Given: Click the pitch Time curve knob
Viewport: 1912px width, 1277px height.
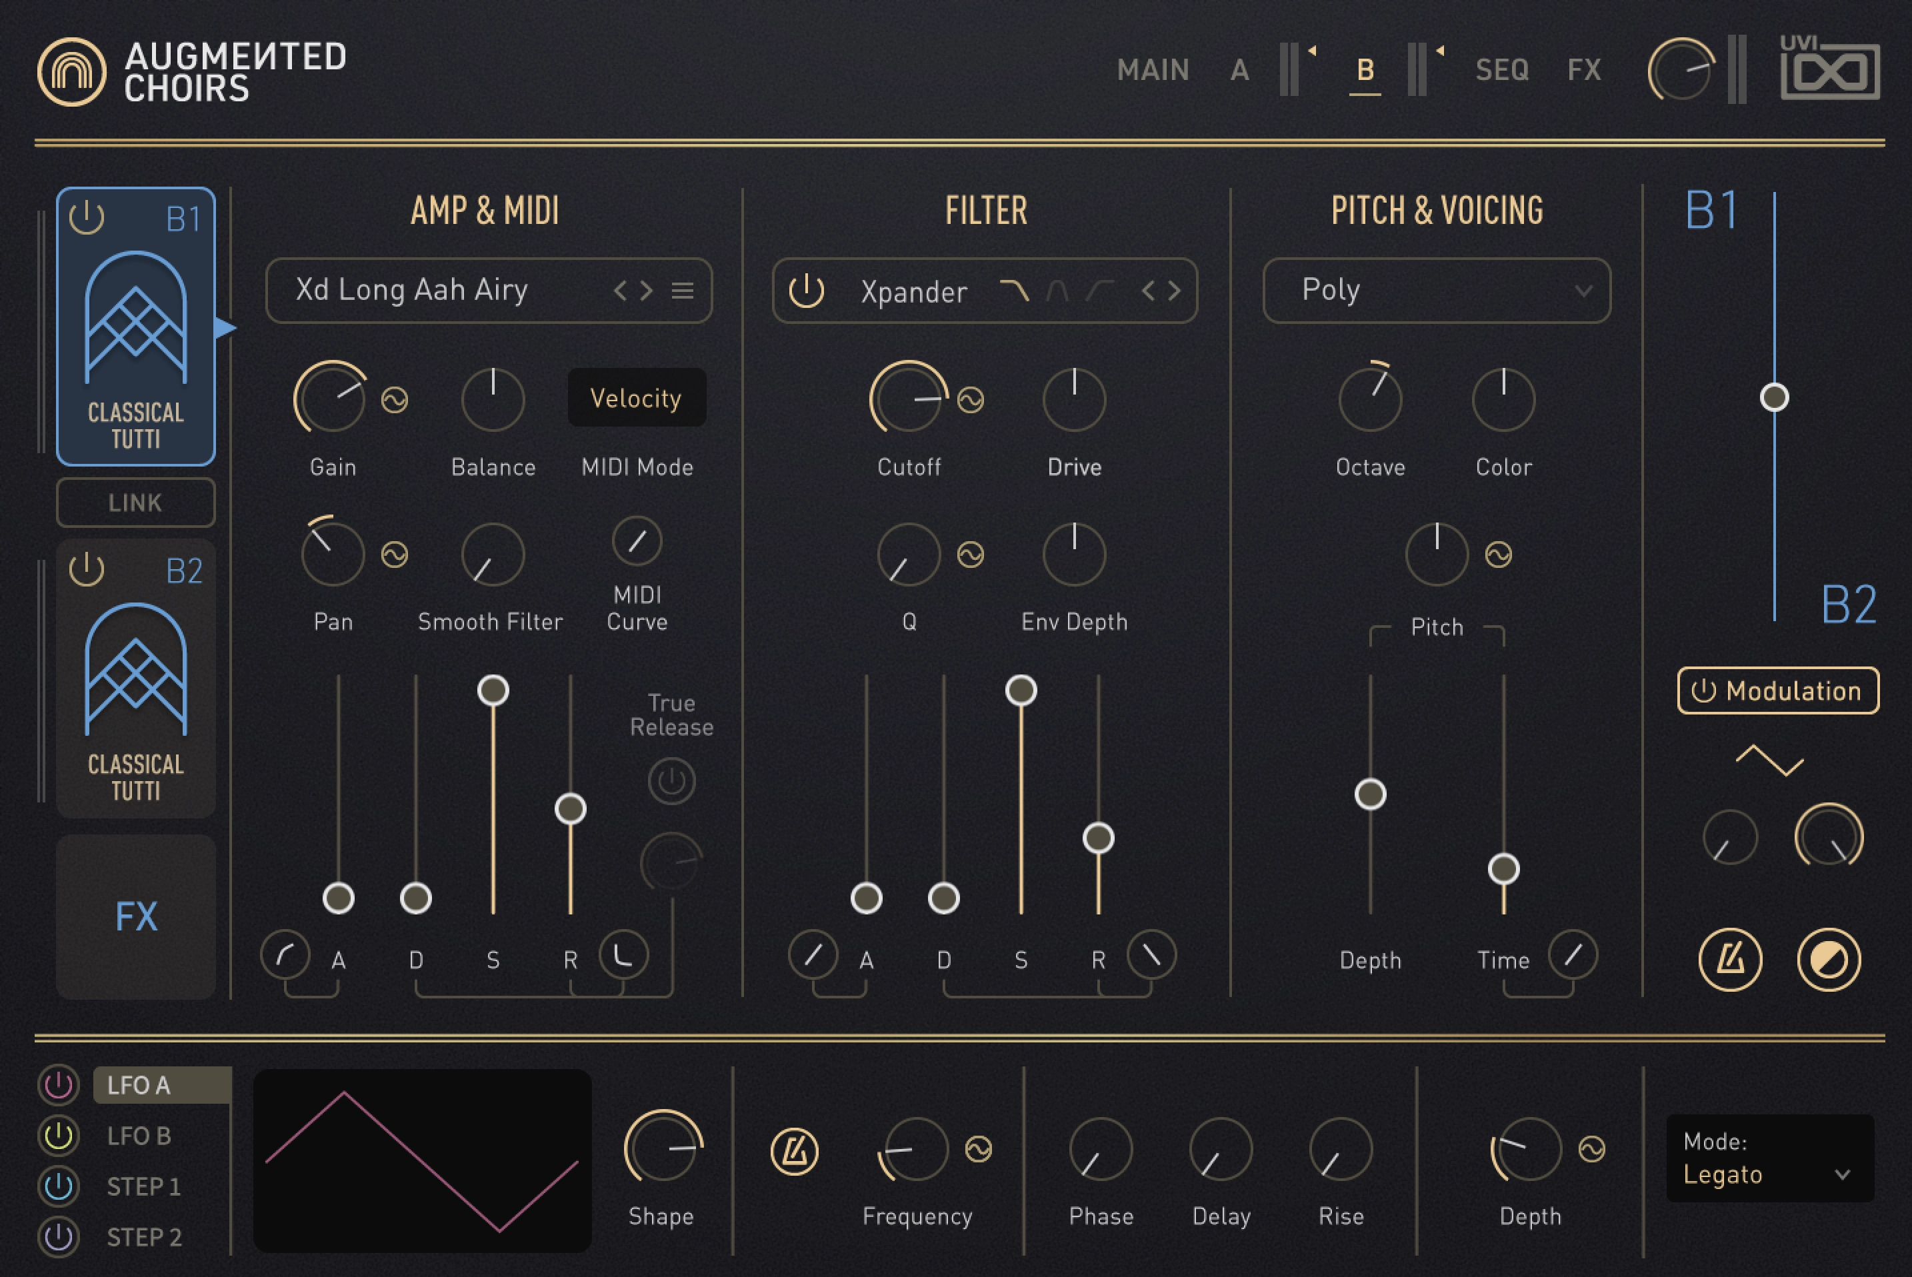Looking at the screenshot, I should click(1573, 954).
